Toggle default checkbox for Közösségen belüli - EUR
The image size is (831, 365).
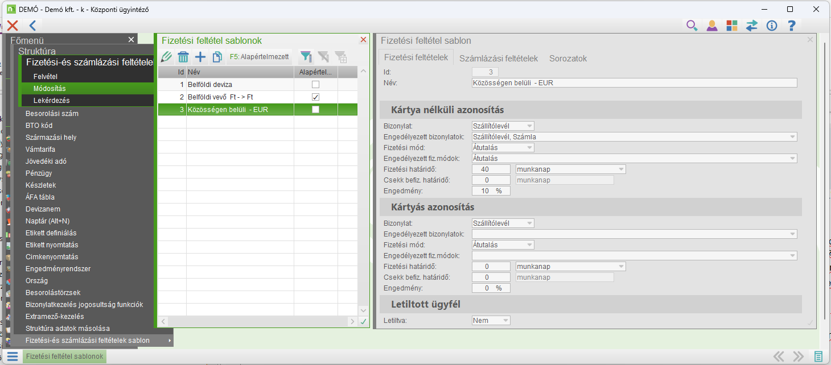pos(316,110)
